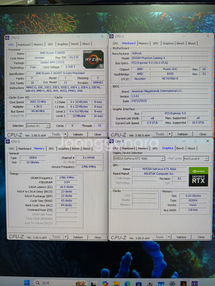Open Task View from the taskbar
This screenshot has height=286, width=215.
pos(94,283)
